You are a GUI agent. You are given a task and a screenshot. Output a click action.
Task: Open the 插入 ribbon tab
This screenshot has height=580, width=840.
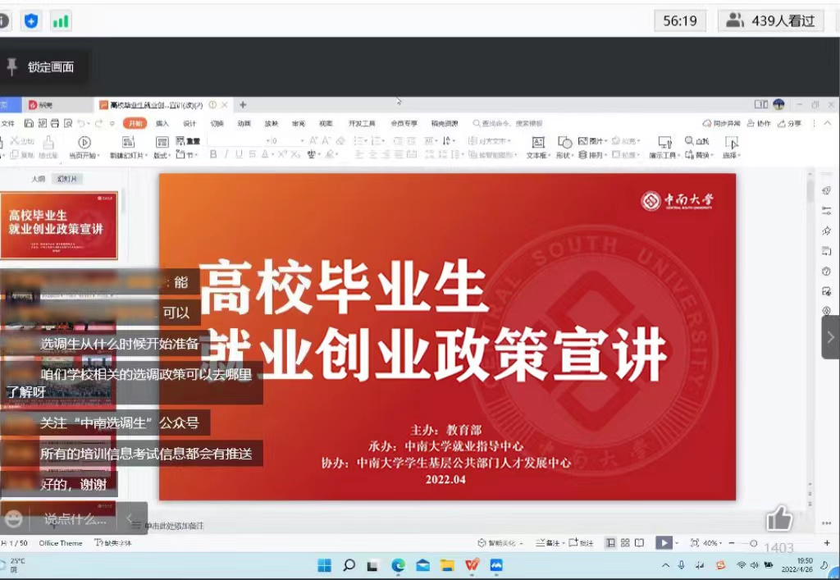pyautogui.click(x=162, y=123)
